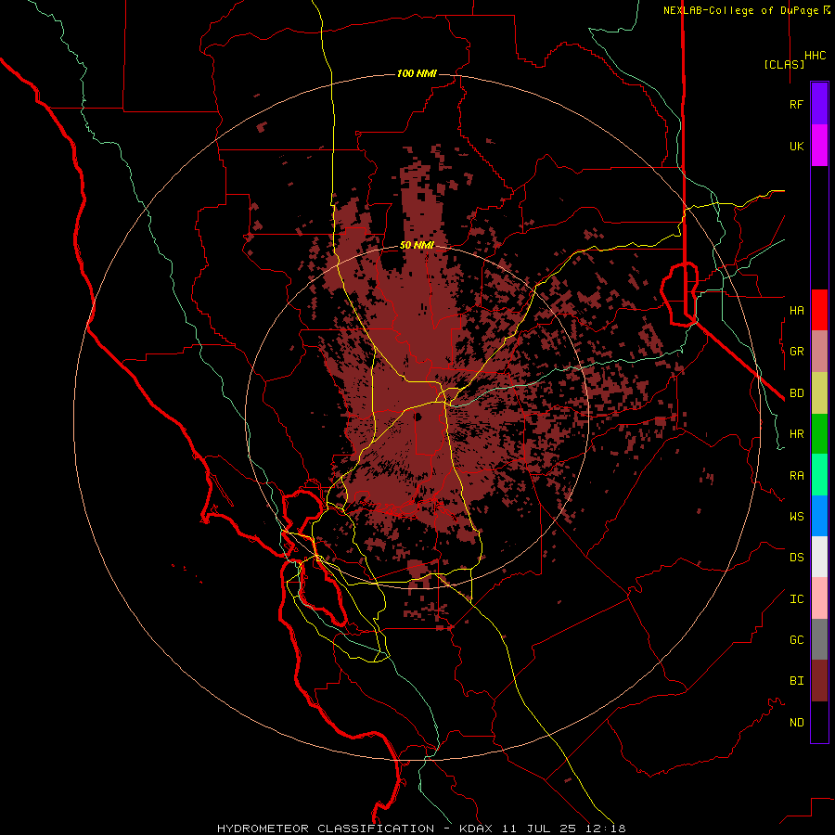Click the ND legend label
The image size is (835, 835).
[796, 723]
